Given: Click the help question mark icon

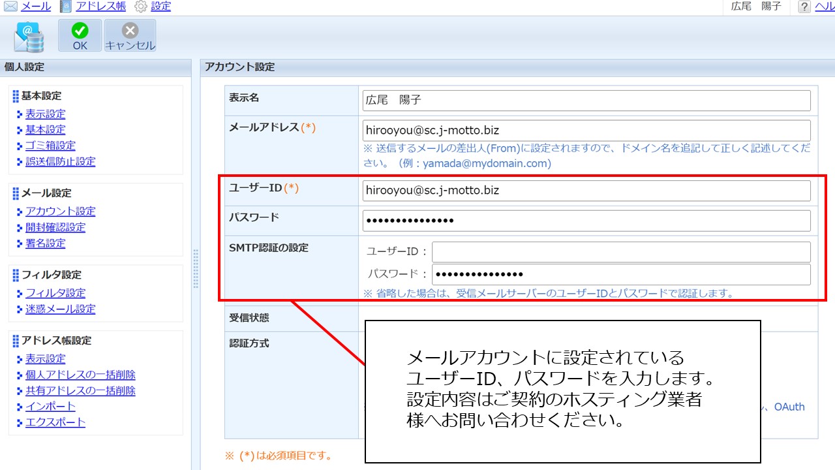Looking at the screenshot, I should tap(804, 7).
